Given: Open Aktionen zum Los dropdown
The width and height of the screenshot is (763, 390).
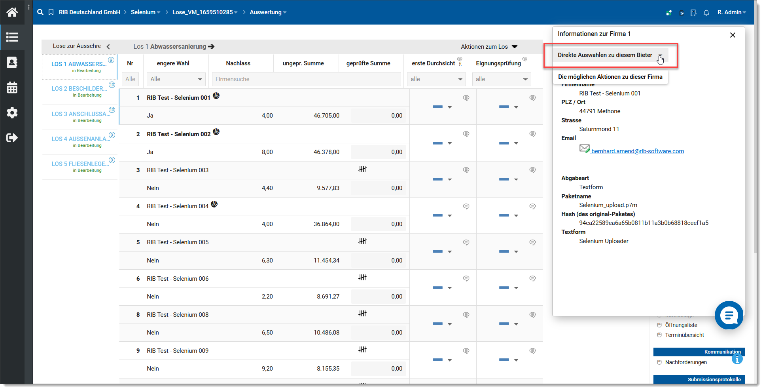Looking at the screenshot, I should pyautogui.click(x=489, y=47).
